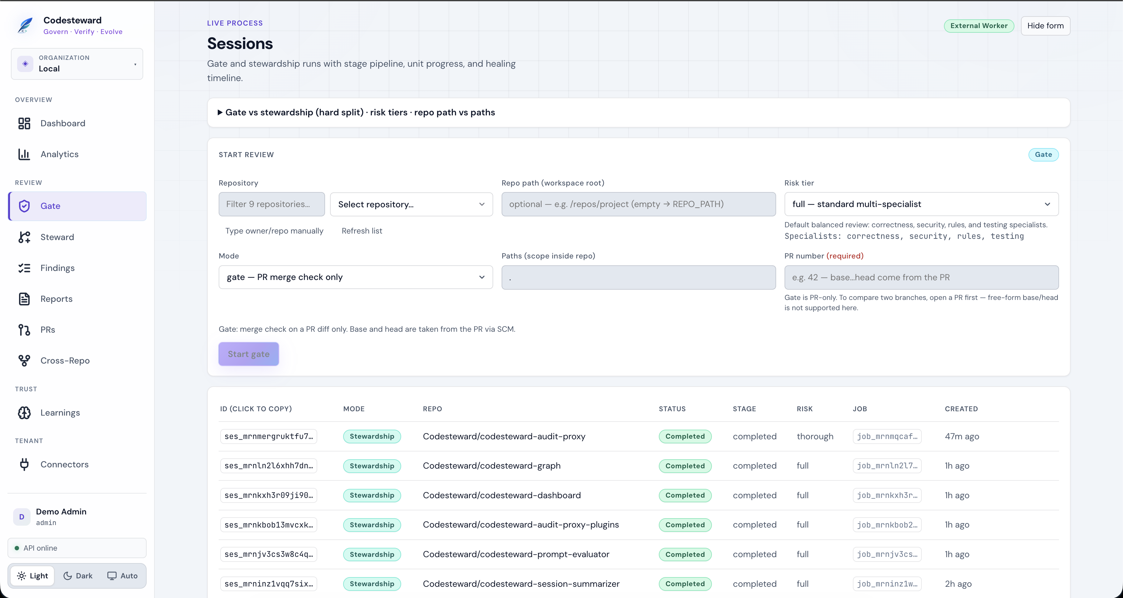
Task: Click the Hide form button
Action: (x=1045, y=26)
